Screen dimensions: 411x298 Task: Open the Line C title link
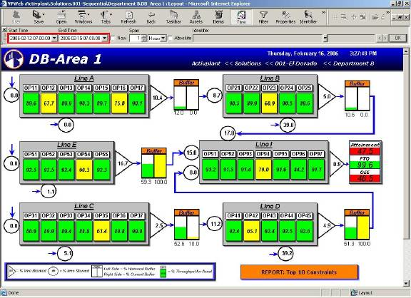click(x=83, y=206)
